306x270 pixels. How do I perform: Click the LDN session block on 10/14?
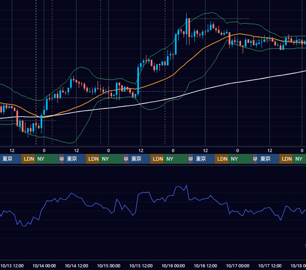(93, 159)
